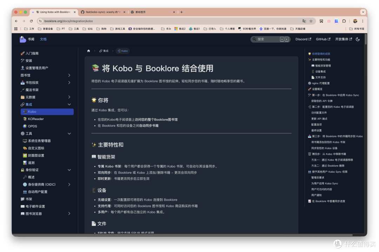This screenshot has height=252, width=379.
Task: Jump to 更新 API 端点 in contents
Action: tap(319, 119)
